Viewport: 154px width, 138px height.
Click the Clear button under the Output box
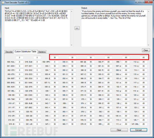[x=146, y=50]
